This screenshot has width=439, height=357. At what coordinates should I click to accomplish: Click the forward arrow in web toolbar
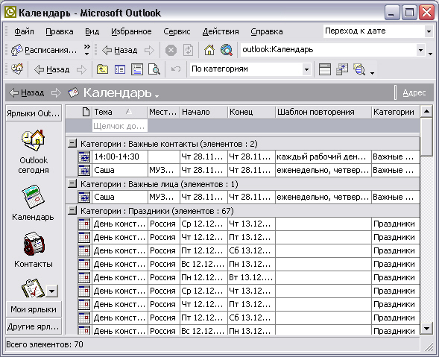click(x=149, y=51)
